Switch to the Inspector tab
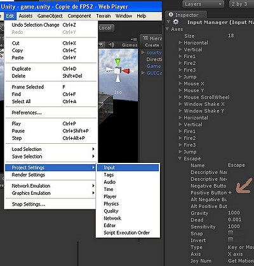 click(x=186, y=15)
